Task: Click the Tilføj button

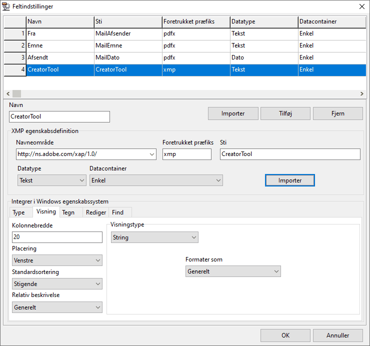Action: [285, 113]
